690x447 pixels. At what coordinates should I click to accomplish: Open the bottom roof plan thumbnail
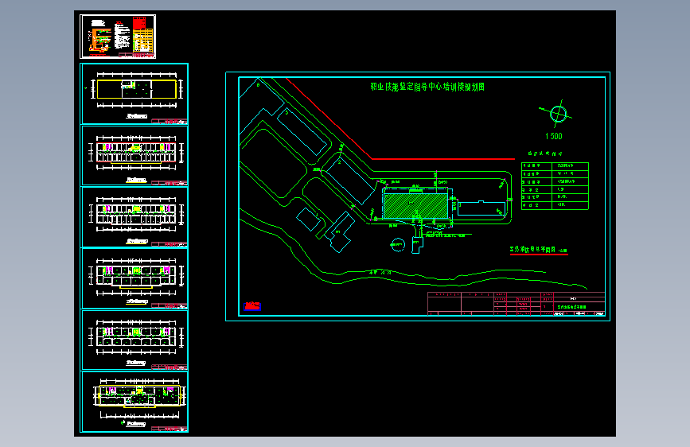pos(134,402)
